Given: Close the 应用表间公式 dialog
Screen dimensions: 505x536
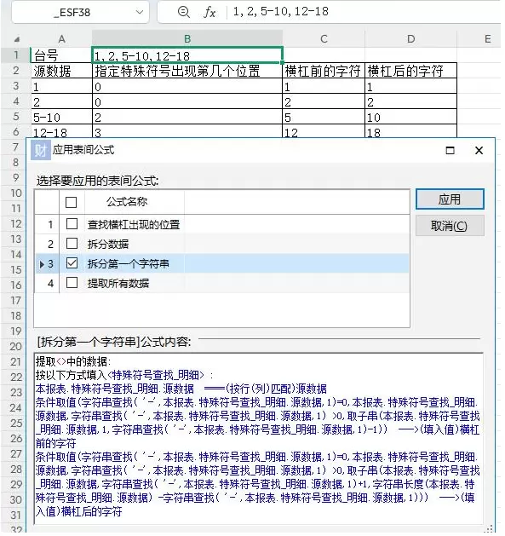Looking at the screenshot, I should tap(479, 151).
